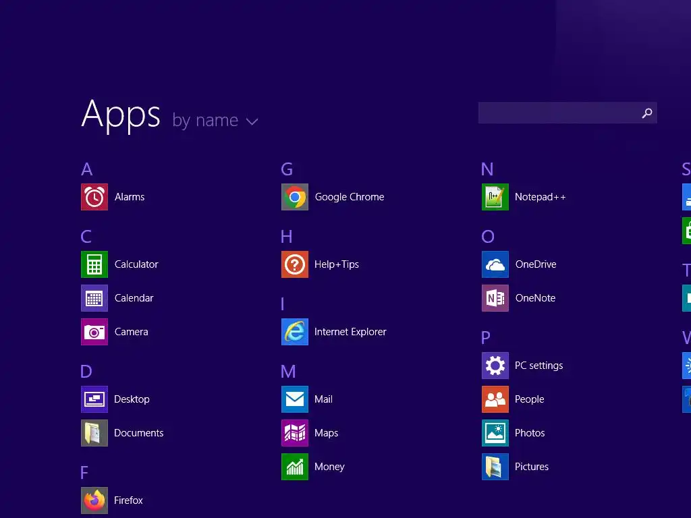Select the letter P group header
Viewport: 691px width, 518px height.
click(486, 338)
